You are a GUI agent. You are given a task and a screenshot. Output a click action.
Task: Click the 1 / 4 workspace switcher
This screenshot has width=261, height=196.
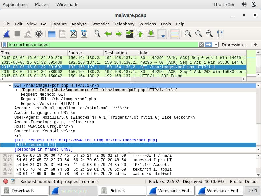pos(252,190)
